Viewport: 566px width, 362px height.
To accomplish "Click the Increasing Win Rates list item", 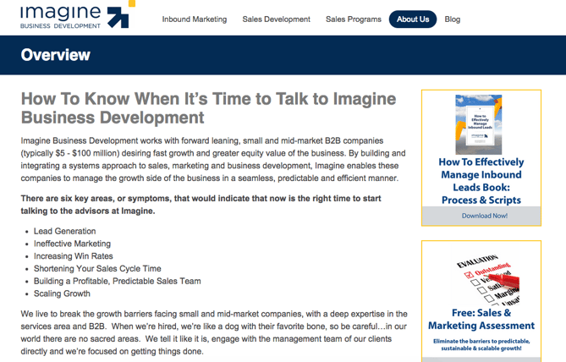I will [73, 256].
